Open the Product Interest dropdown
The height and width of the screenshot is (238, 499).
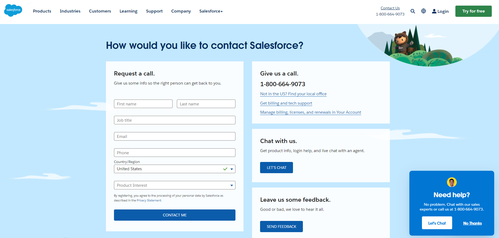coord(231,185)
